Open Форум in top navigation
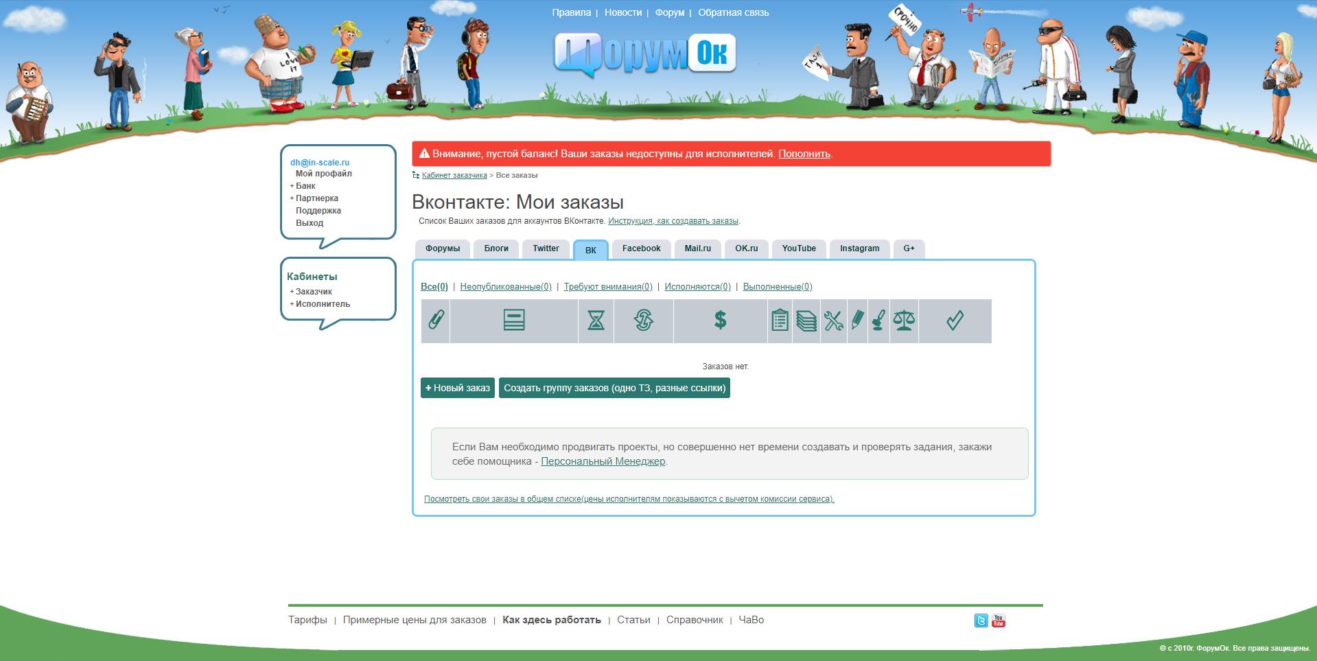Viewport: 1317px width, 661px height. [x=670, y=12]
